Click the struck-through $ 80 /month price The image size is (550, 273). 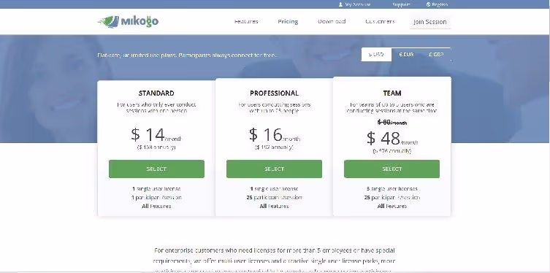coord(392,123)
